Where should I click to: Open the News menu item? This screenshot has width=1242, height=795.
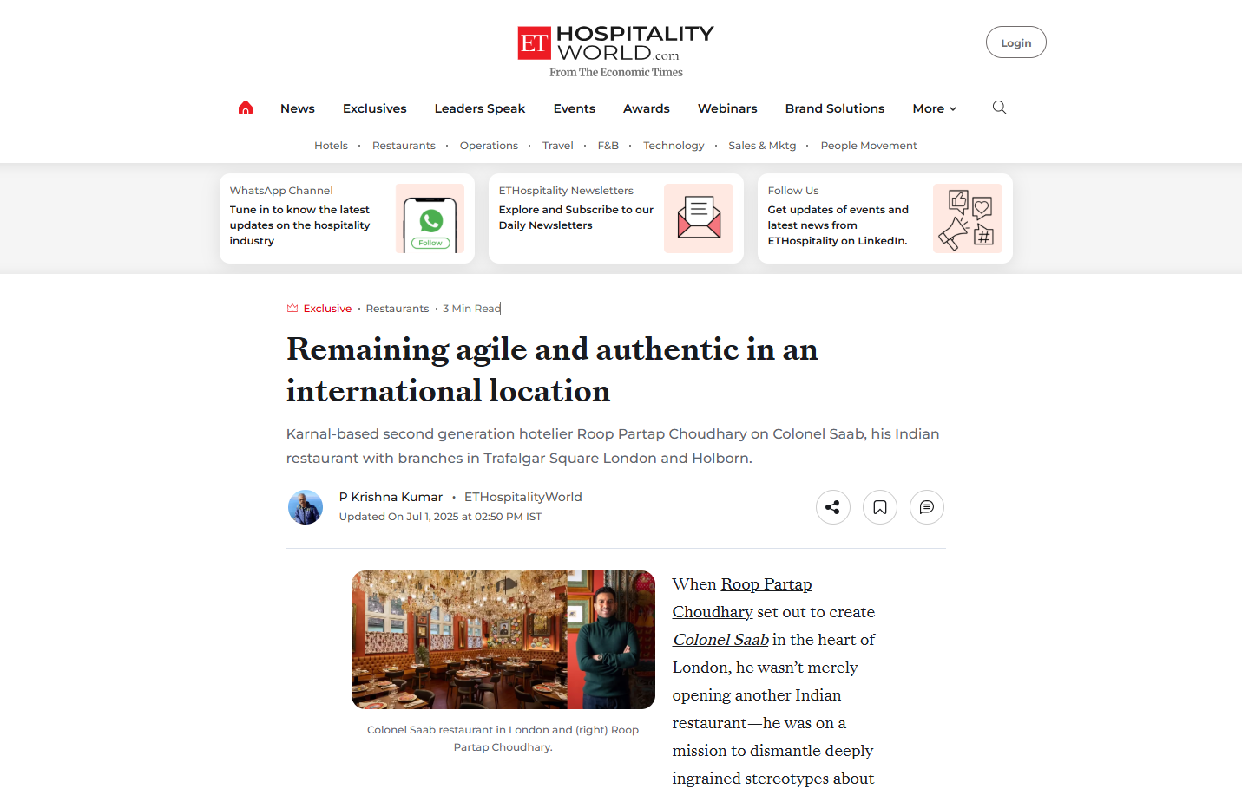click(x=298, y=108)
